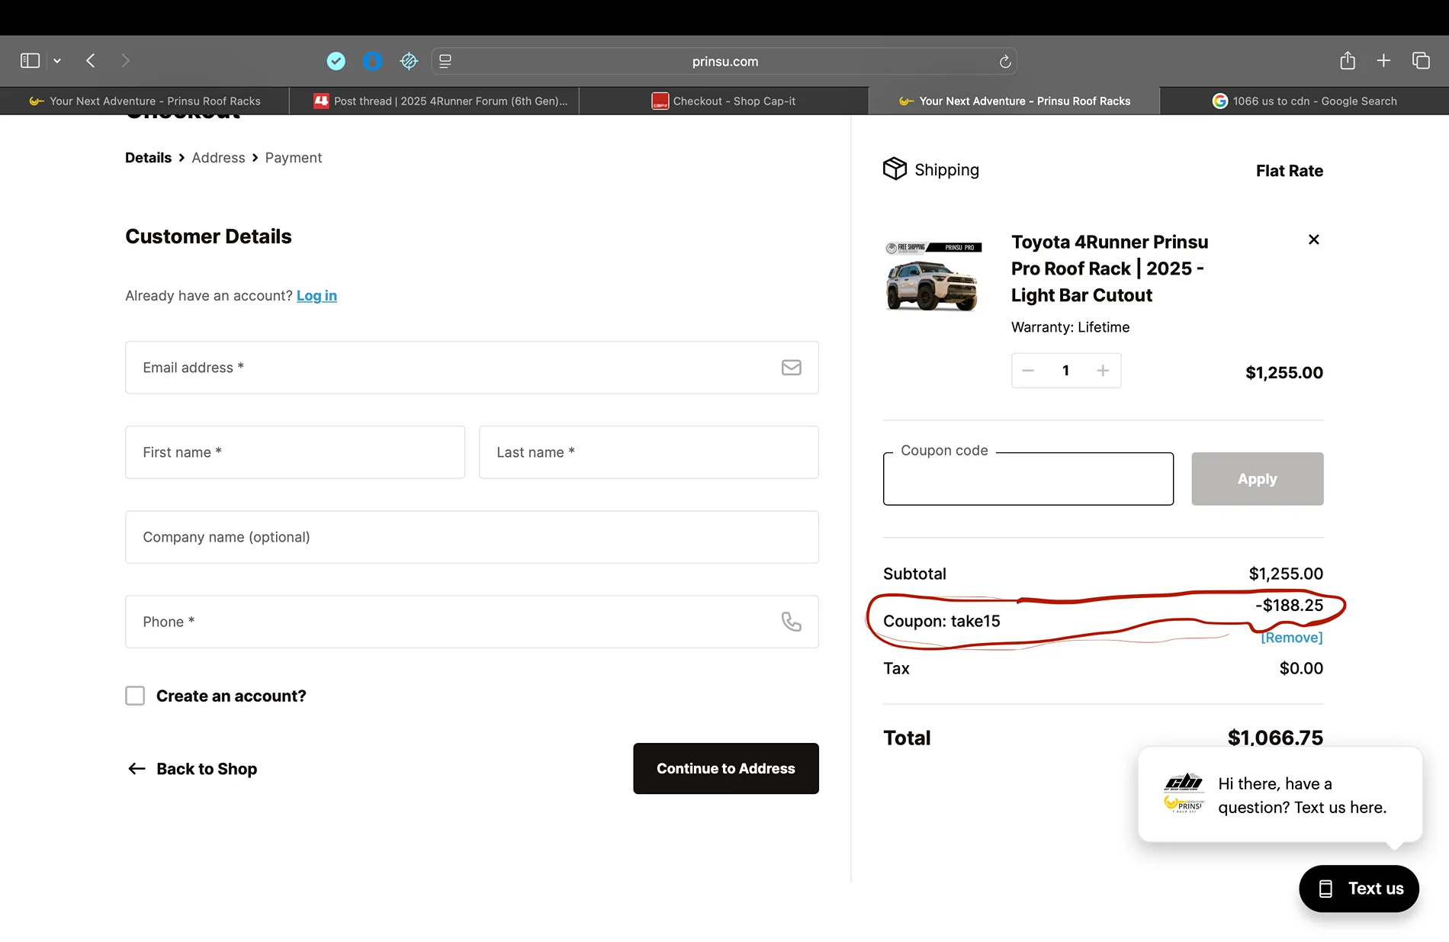The height and width of the screenshot is (942, 1449).
Task: Open the sidebar tab group dropdown arrow
Action: [x=57, y=61]
